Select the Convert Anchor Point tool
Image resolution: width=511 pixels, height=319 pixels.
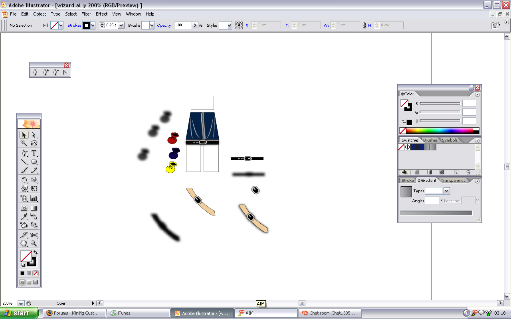pyautogui.click(x=65, y=73)
